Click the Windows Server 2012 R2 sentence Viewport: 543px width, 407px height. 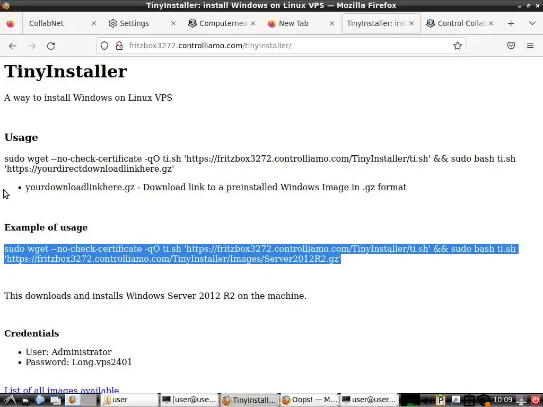[x=155, y=296]
